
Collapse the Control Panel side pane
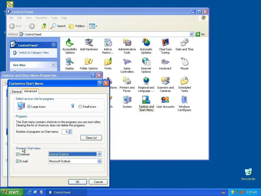[x=54, y=45]
